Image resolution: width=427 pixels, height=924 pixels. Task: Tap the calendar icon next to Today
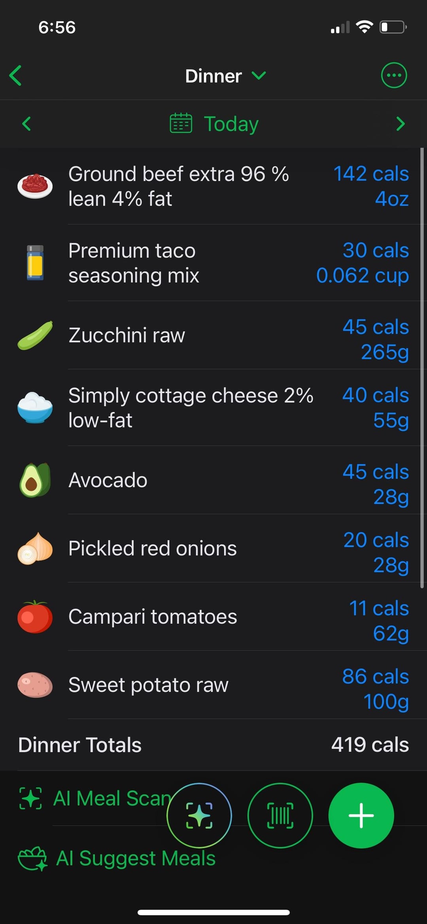pyautogui.click(x=181, y=123)
